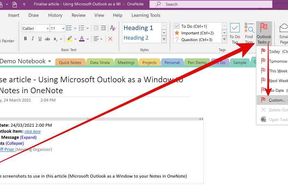Click the (Collapse) link
Screen dimensions: 288x189
point(15,143)
